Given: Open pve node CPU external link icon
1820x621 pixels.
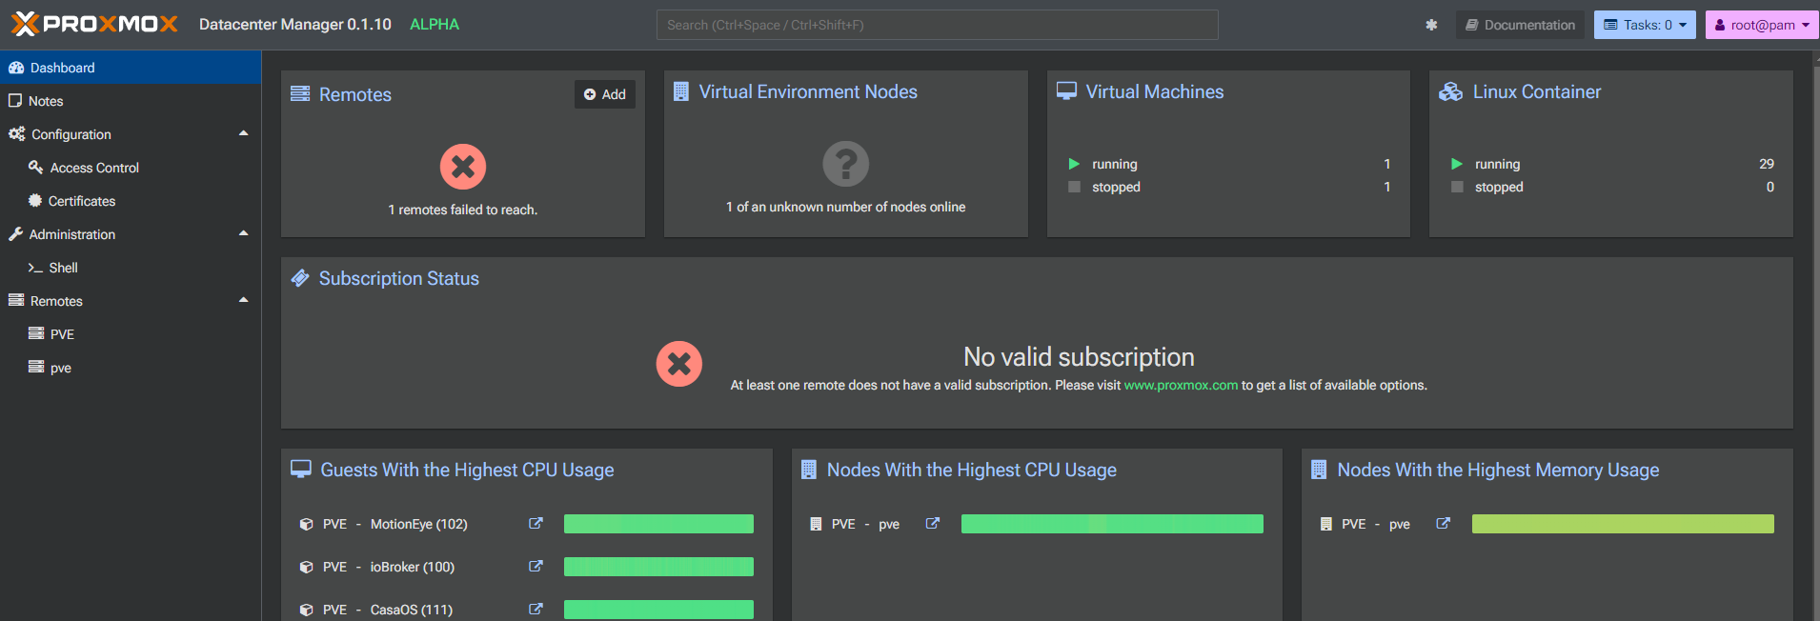Looking at the screenshot, I should click(x=933, y=524).
